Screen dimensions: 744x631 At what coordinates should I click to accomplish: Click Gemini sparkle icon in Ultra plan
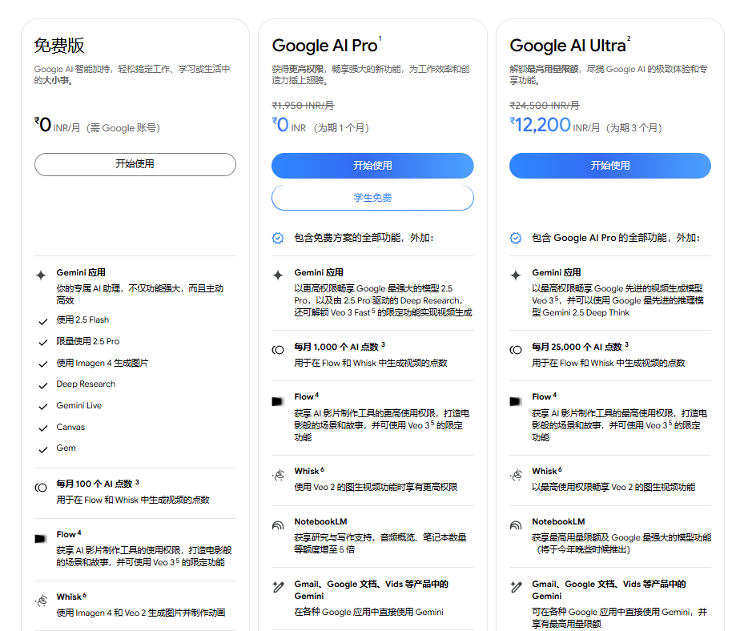click(x=516, y=274)
